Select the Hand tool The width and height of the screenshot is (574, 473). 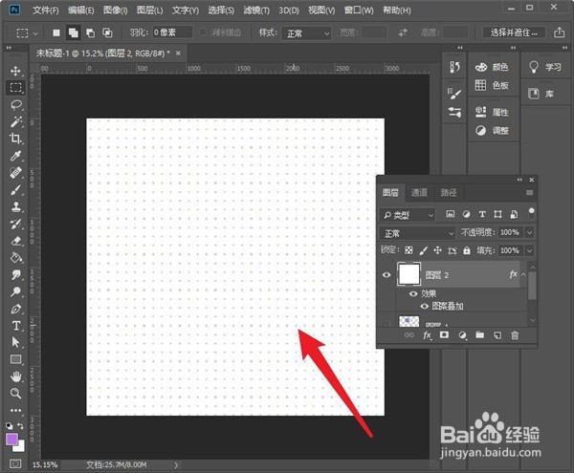point(15,376)
